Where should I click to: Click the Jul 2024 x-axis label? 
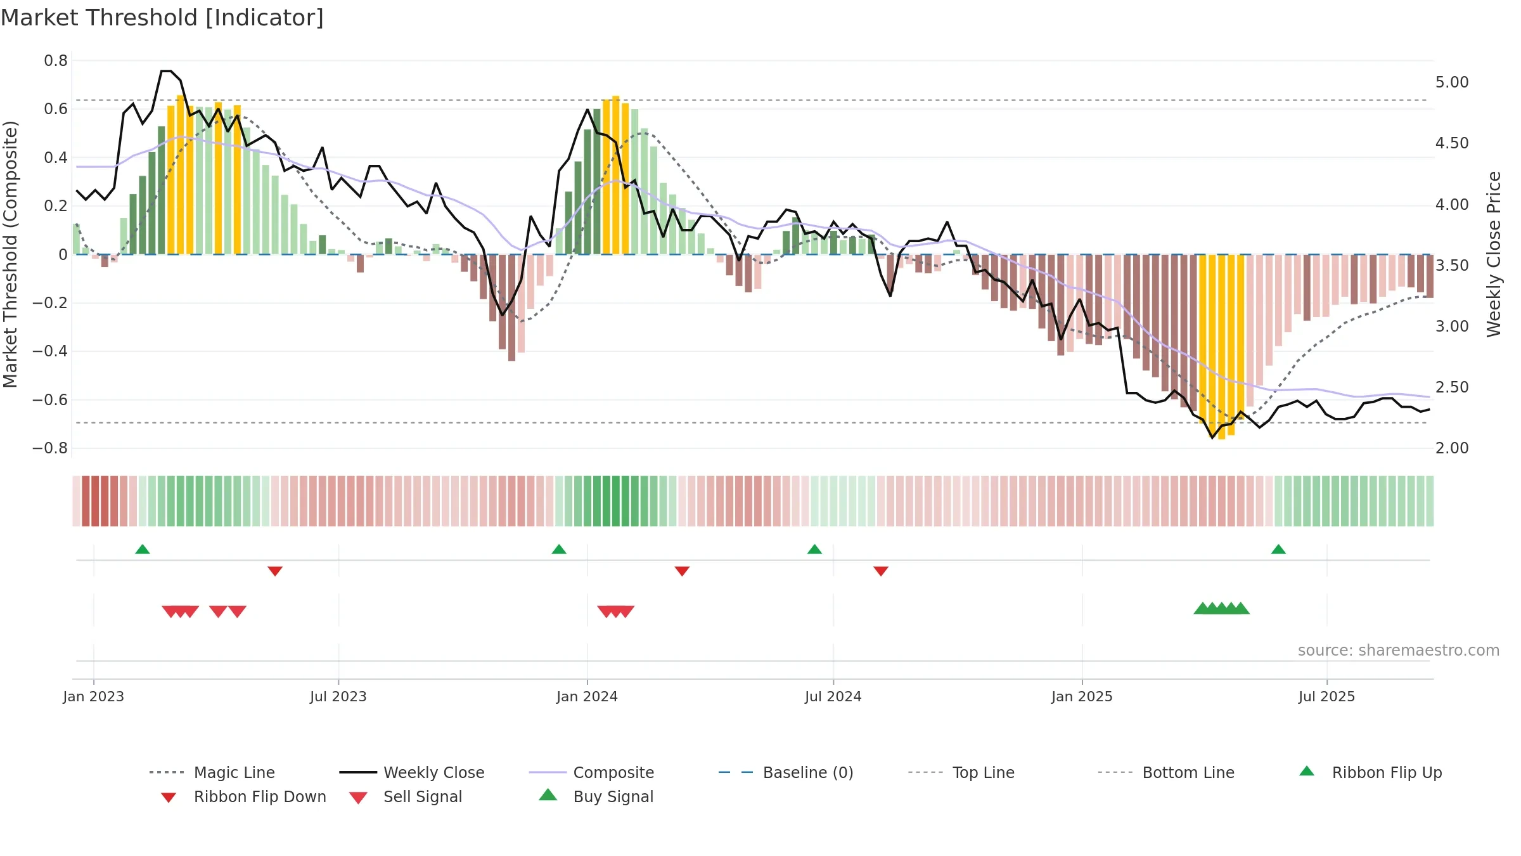833,696
